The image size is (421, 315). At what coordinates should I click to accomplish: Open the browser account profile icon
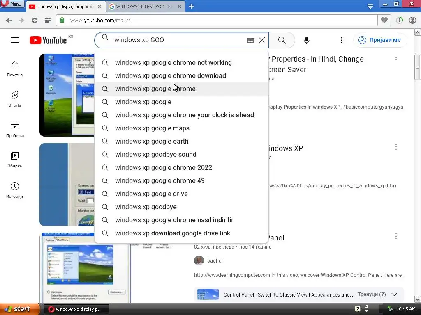pyautogui.click(x=412, y=20)
